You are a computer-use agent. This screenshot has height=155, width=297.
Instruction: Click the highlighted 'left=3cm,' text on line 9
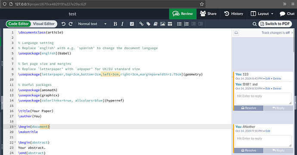111,74
